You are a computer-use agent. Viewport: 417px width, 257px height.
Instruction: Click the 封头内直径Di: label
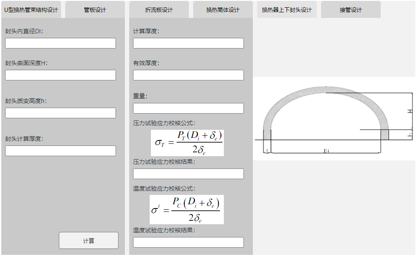tap(24, 31)
